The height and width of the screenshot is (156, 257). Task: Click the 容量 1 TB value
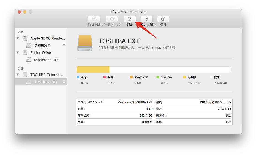pos(149,109)
